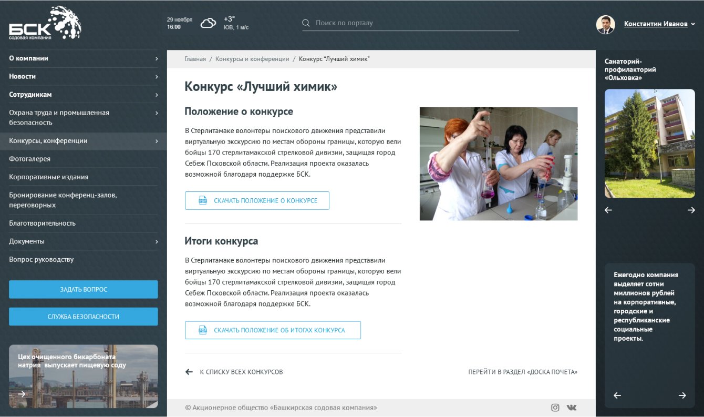Click the «Санаторий-профилакторий Ольховка» heading
Image resolution: width=704 pixels, height=417 pixels.
630,69
